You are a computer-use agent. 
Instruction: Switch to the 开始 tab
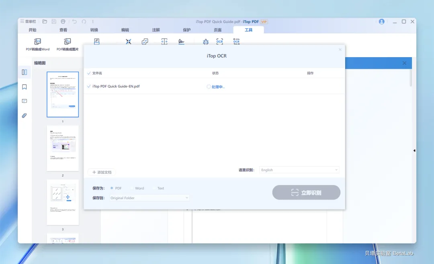pos(33,30)
